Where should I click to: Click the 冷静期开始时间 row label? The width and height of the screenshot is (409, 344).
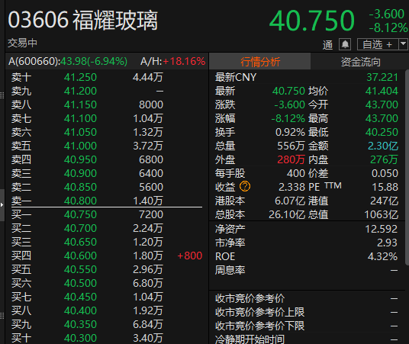(x=250, y=339)
